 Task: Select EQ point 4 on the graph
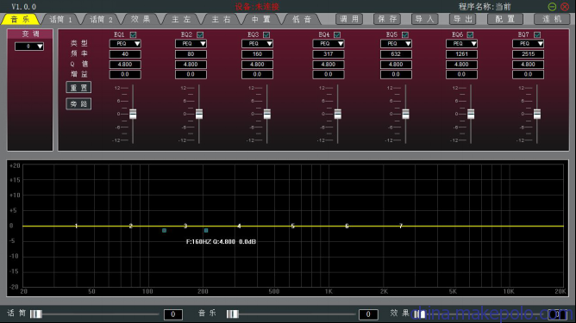pyautogui.click(x=239, y=226)
